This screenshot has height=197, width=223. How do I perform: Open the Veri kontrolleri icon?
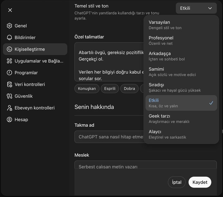[x=9, y=84]
